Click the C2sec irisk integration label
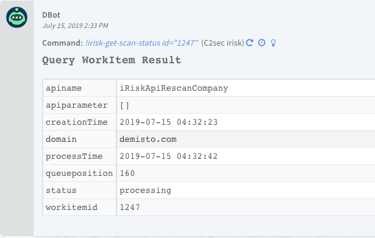This screenshot has height=238, width=375. (223, 43)
